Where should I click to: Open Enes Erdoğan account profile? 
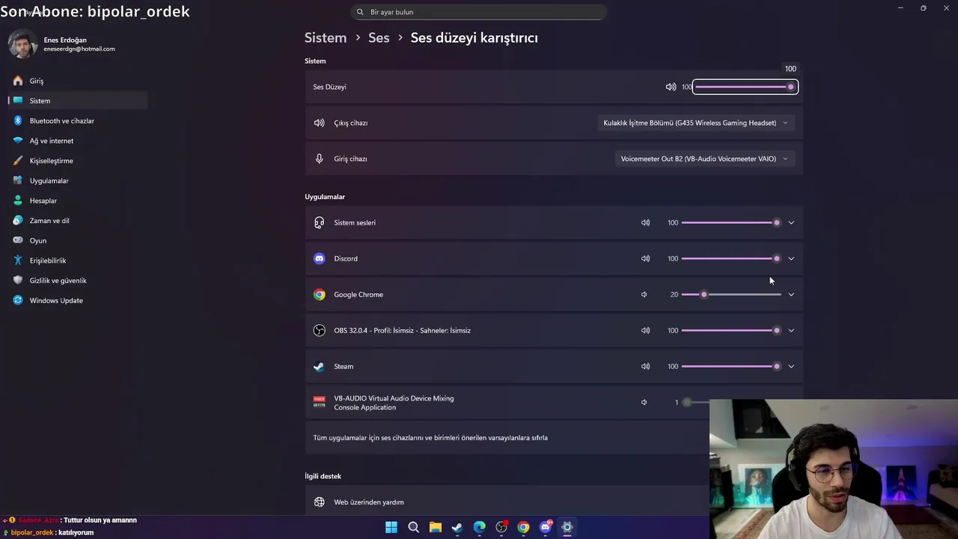pos(63,44)
